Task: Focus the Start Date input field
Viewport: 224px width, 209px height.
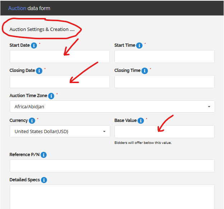Action: click(60, 56)
